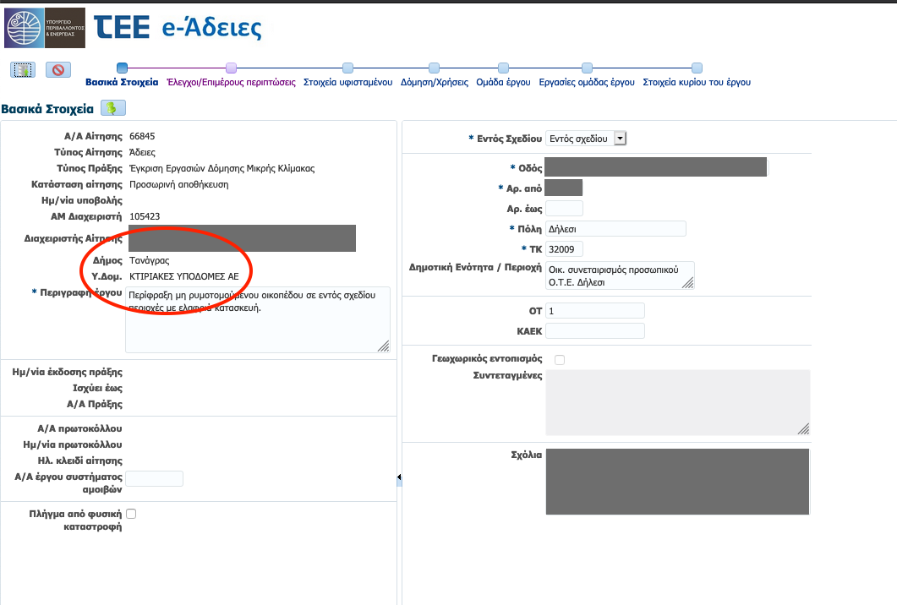Click the red cancel icon button
897x605 pixels.
point(58,70)
